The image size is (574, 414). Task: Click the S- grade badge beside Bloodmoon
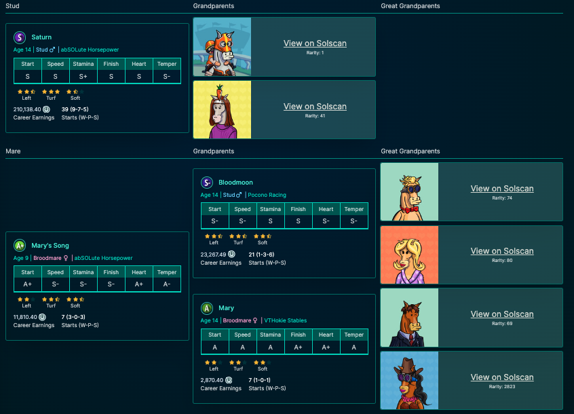207,183
